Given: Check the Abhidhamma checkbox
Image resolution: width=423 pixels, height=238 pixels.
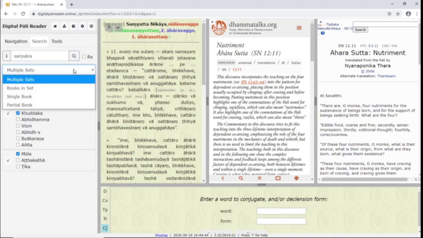Looking at the screenshot, I should click(x=18, y=120).
